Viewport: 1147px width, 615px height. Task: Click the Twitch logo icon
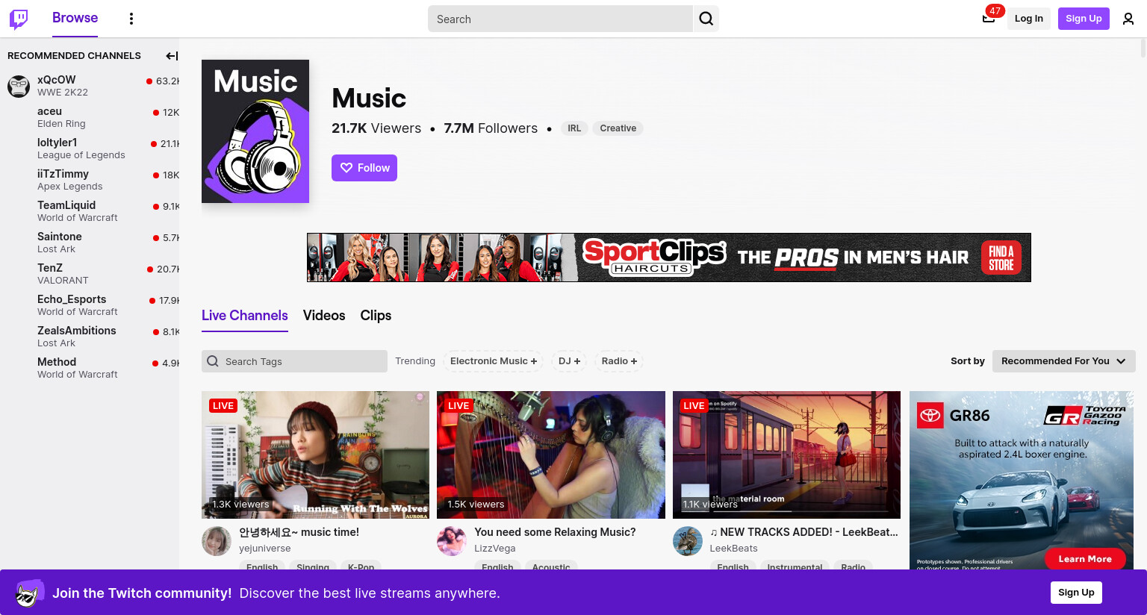point(19,19)
